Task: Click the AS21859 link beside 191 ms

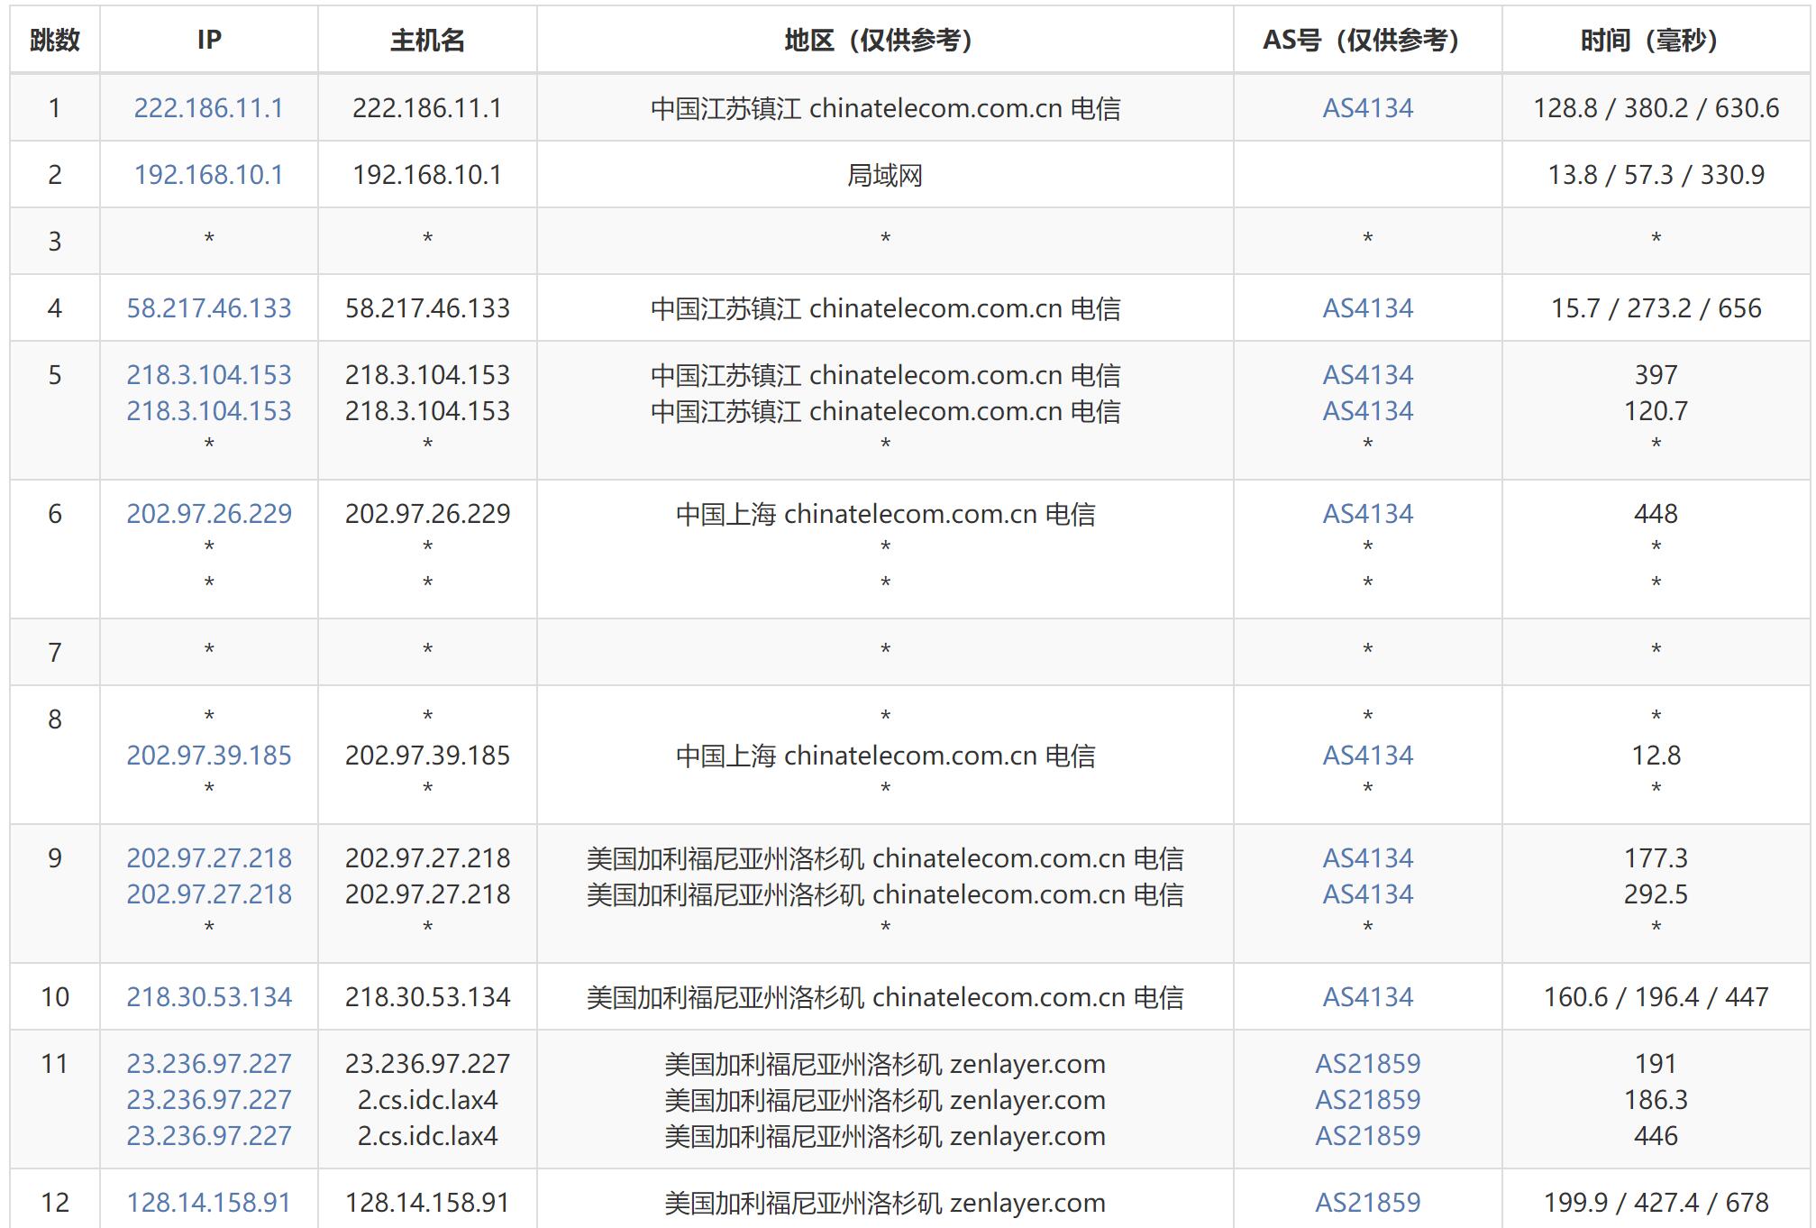Action: coord(1367,1064)
